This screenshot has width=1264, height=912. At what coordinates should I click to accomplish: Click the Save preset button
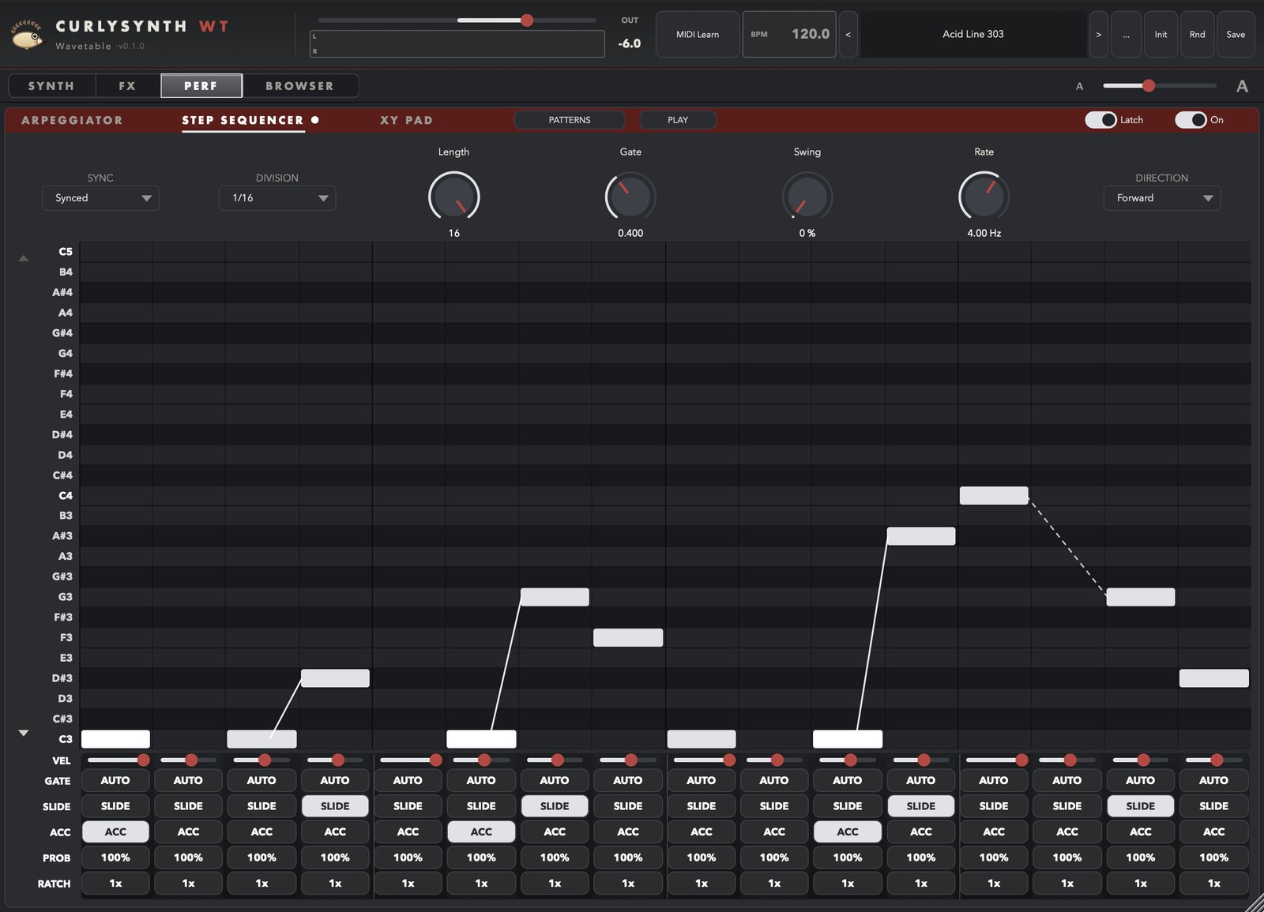pyautogui.click(x=1236, y=35)
